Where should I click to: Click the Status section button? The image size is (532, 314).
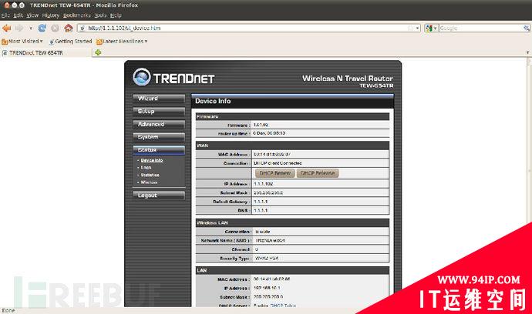point(159,150)
